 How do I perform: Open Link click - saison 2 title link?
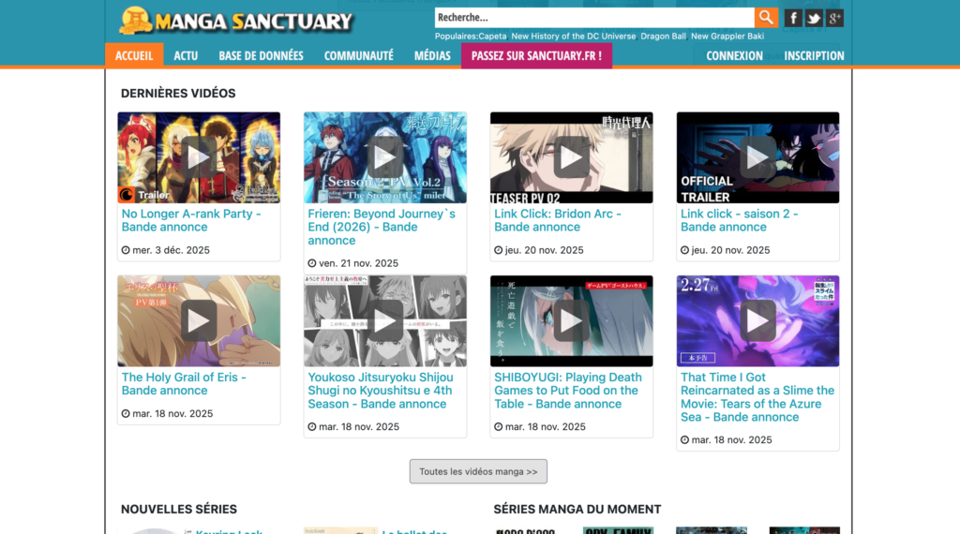click(x=739, y=220)
